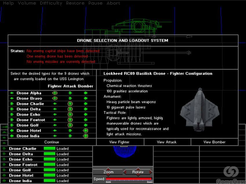Click the Pause menu item
This screenshot has width=246, height=184.
(x=95, y=3)
